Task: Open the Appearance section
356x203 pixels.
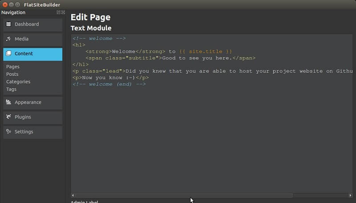Action: pos(32,103)
